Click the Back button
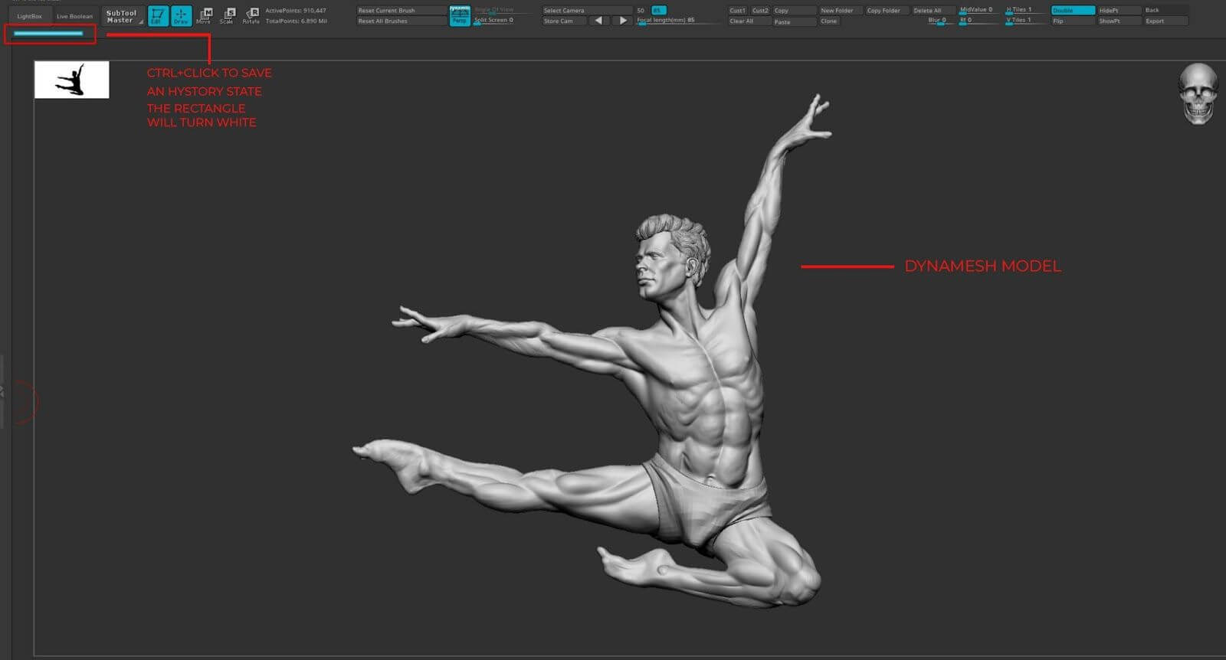1226x660 pixels. [x=1165, y=11]
